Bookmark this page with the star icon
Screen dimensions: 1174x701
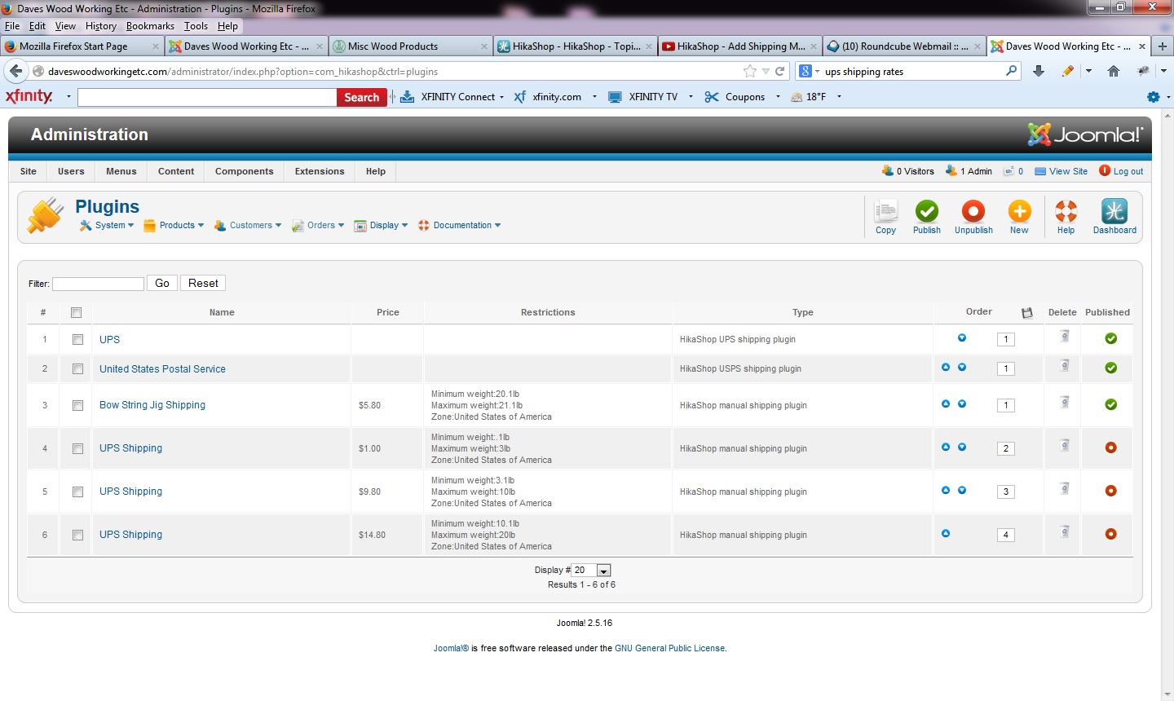(x=750, y=71)
